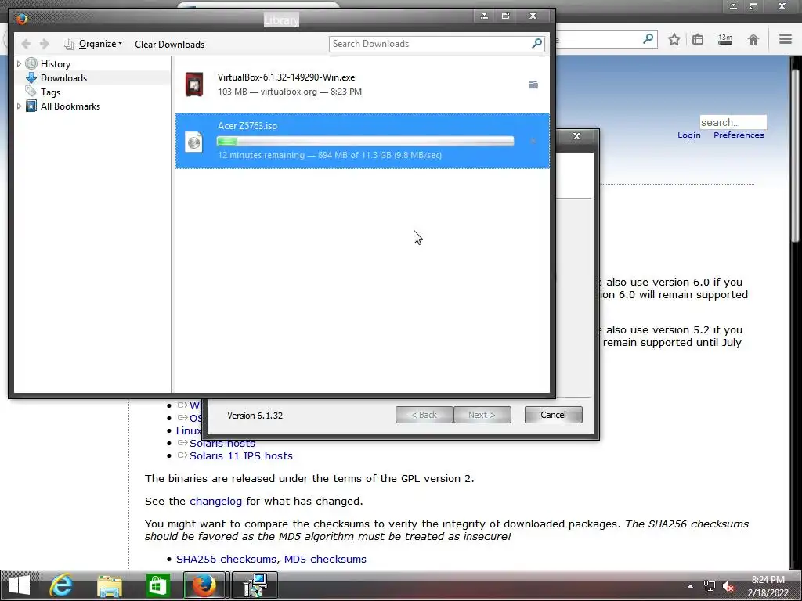802x601 pixels.
Task: Click the Firefox logo in Library titlebar
Action: click(x=21, y=19)
